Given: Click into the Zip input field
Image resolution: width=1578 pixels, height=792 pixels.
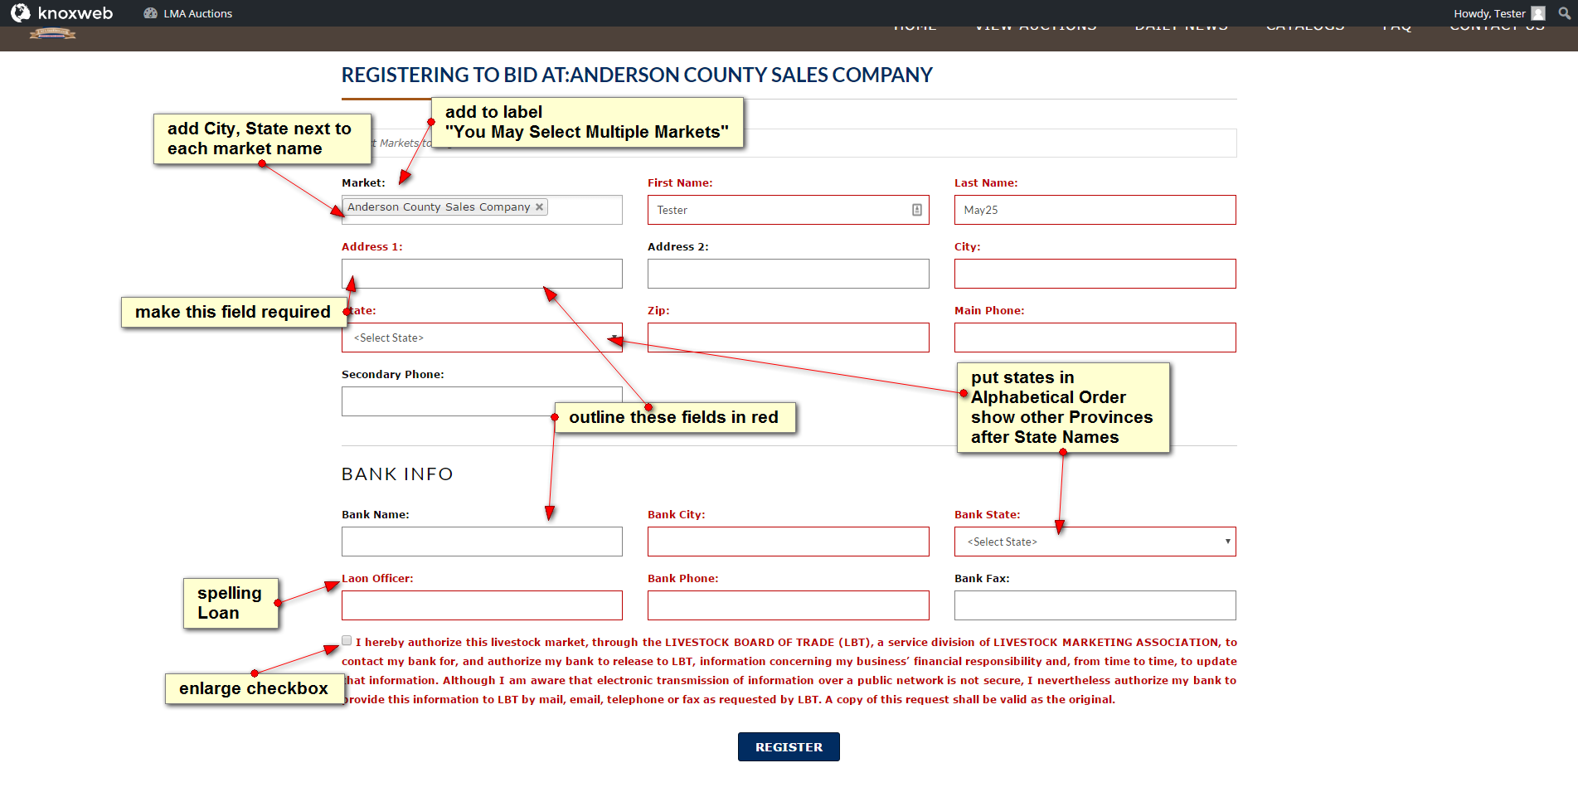Looking at the screenshot, I should [788, 338].
